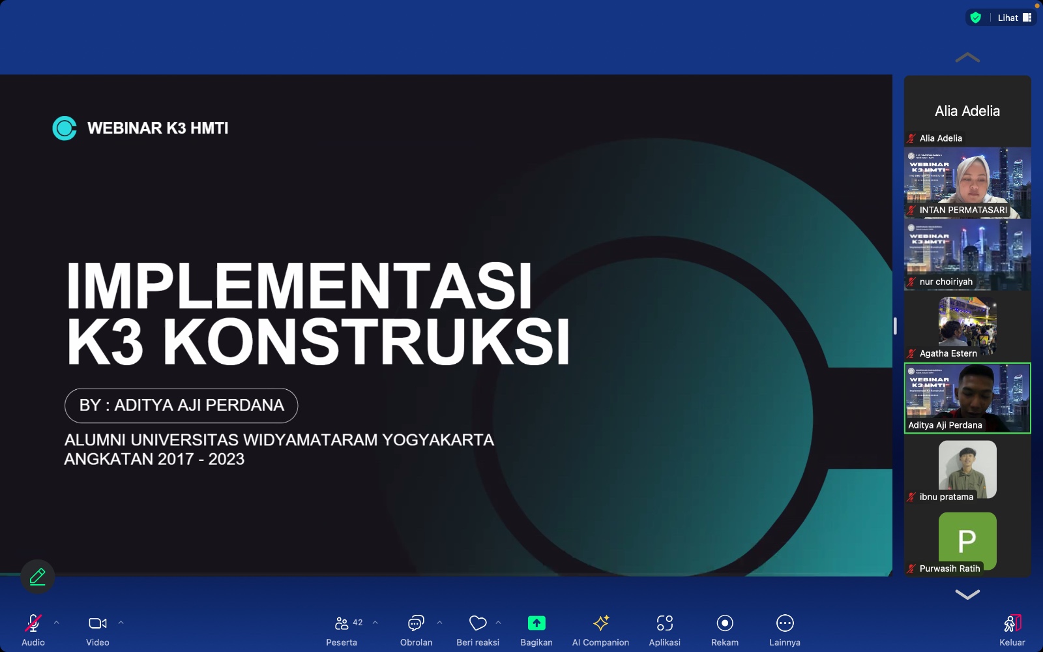The width and height of the screenshot is (1043, 652).
Task: Select Agatha Estern participant tile
Action: pyautogui.click(x=967, y=326)
